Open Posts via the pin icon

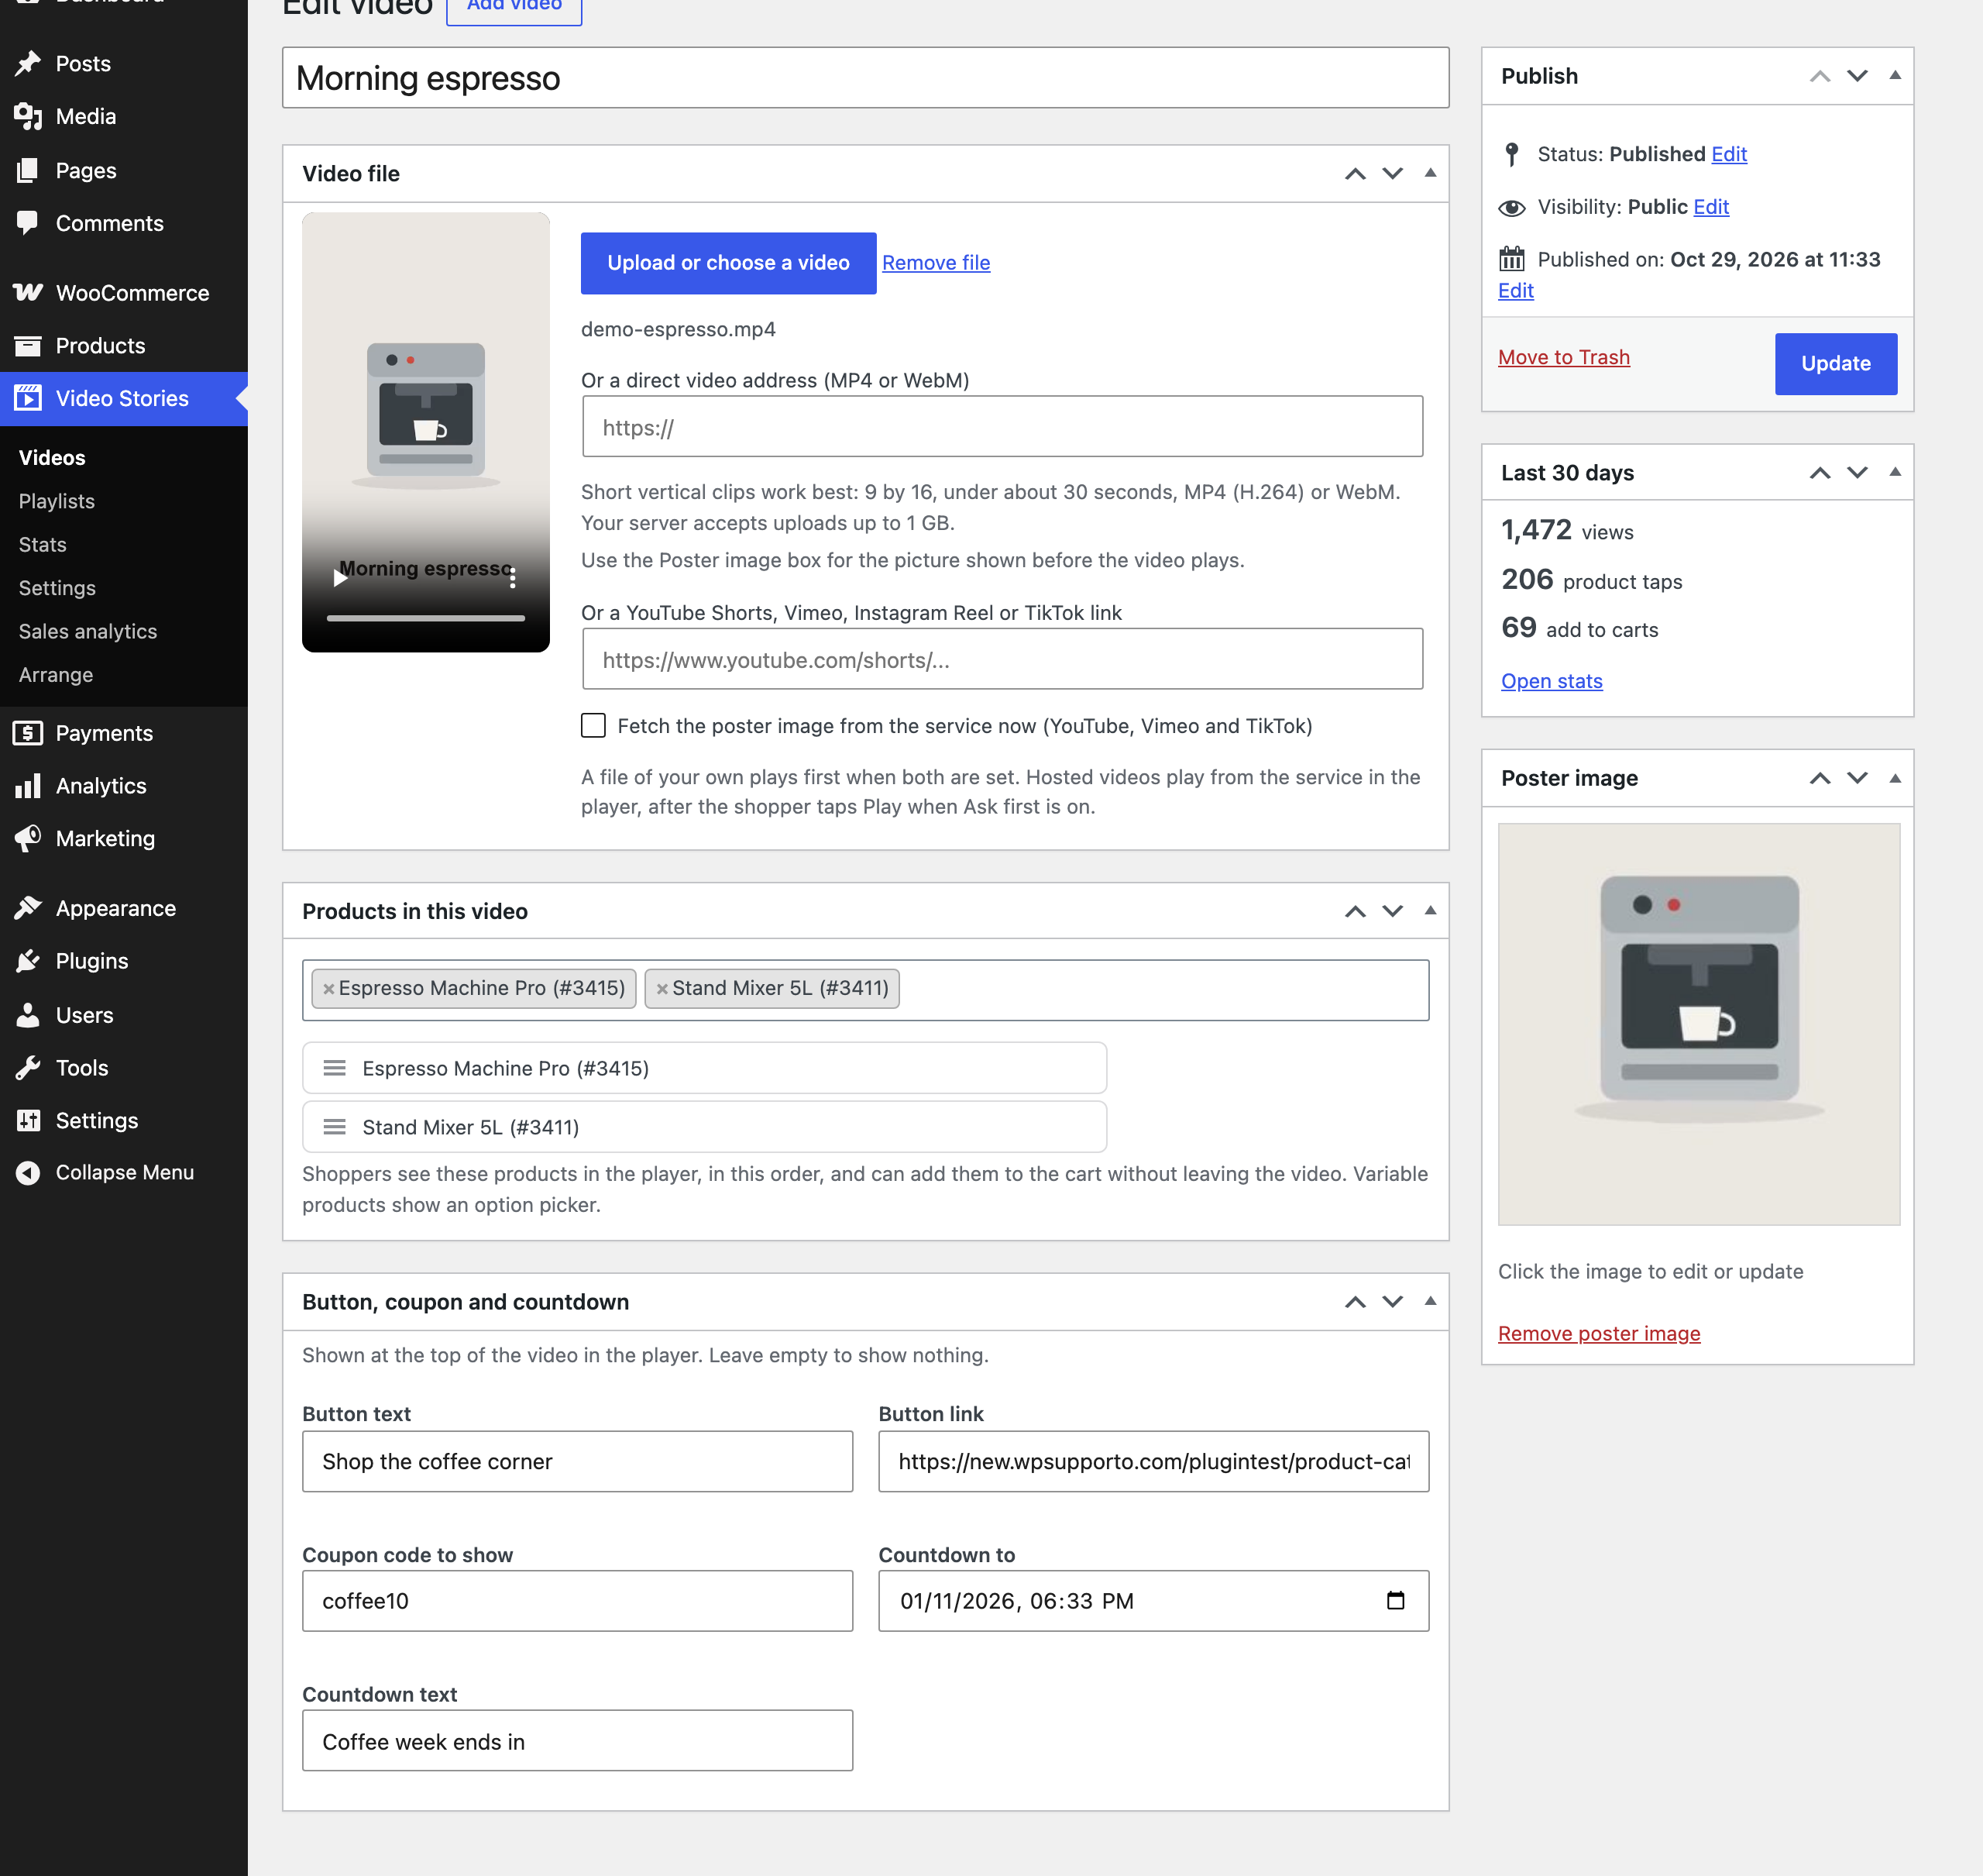28,63
